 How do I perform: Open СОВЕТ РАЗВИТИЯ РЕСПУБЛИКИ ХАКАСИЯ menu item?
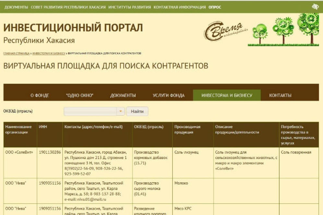tap(68, 6)
